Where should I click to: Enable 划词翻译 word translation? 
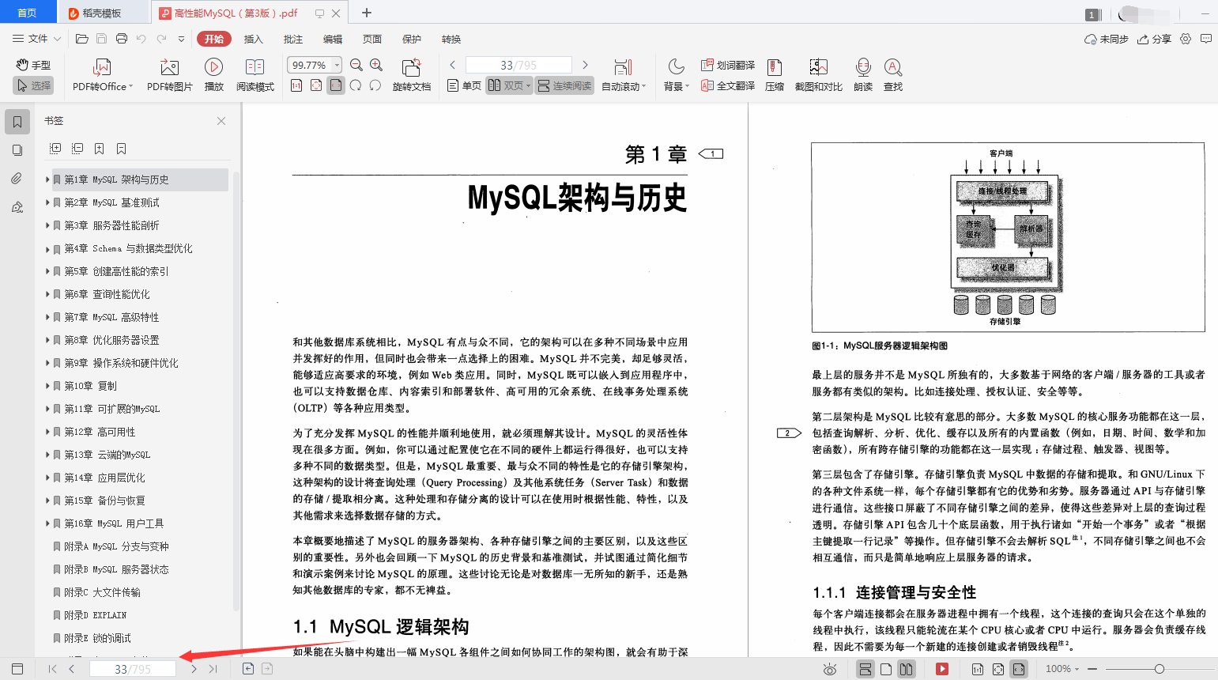[728, 65]
